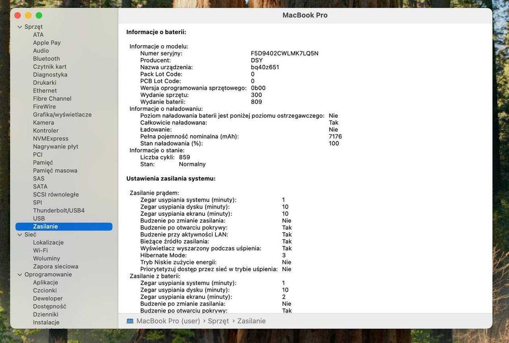Click the green zoom window button
Image resolution: width=509 pixels, height=343 pixels.
39,16
